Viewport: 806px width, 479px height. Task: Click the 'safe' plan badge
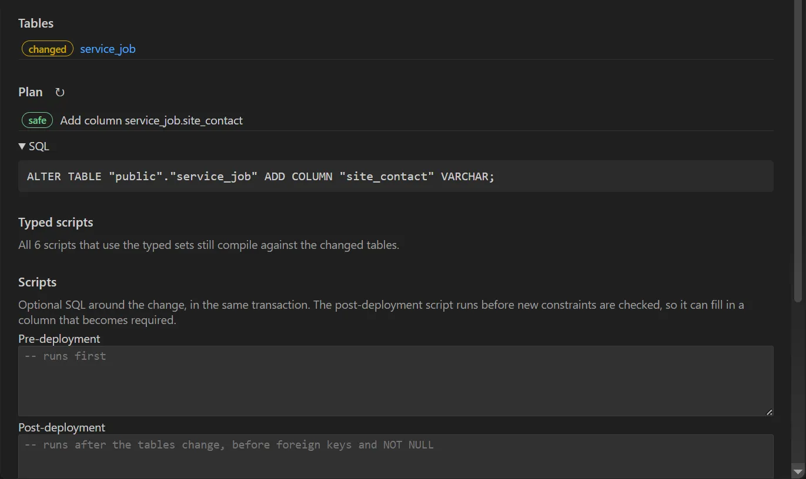pos(37,120)
